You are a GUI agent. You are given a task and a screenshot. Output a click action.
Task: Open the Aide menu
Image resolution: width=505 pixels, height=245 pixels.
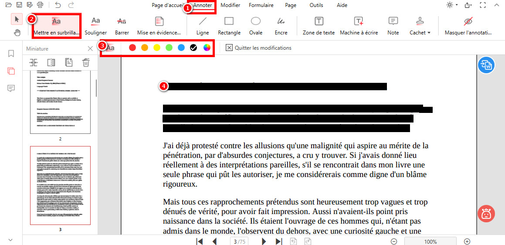coord(342,5)
